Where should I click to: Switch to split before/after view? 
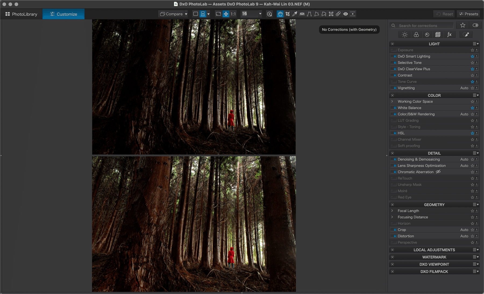(x=203, y=14)
